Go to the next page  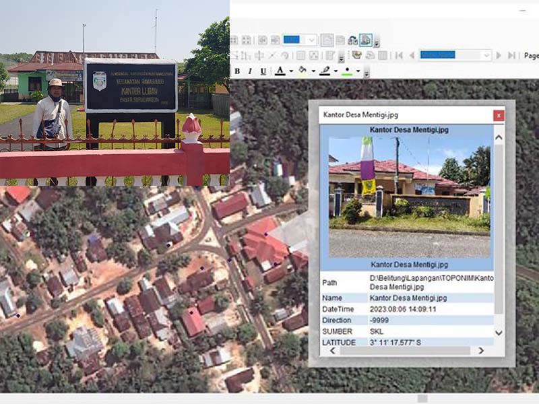[x=499, y=55]
